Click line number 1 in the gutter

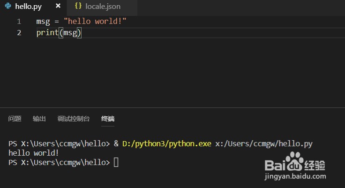(x=19, y=22)
